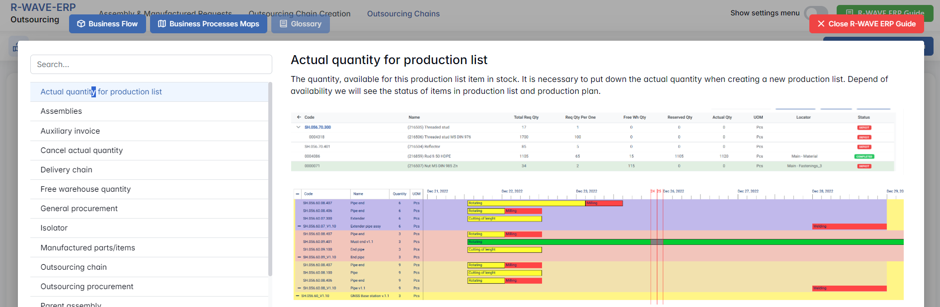Viewport: 940px width, 307px height.
Task: Open the Outsourcing Chains tab
Action: click(403, 14)
